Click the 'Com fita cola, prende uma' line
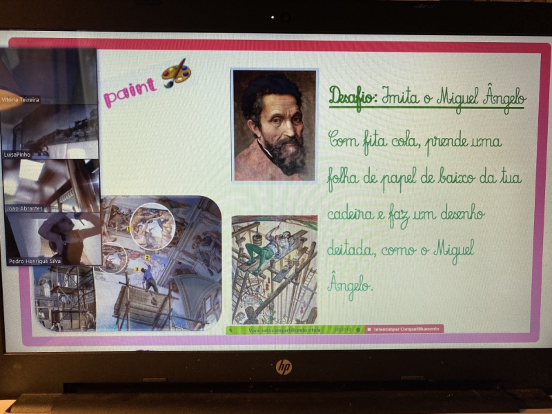 [x=415, y=141]
